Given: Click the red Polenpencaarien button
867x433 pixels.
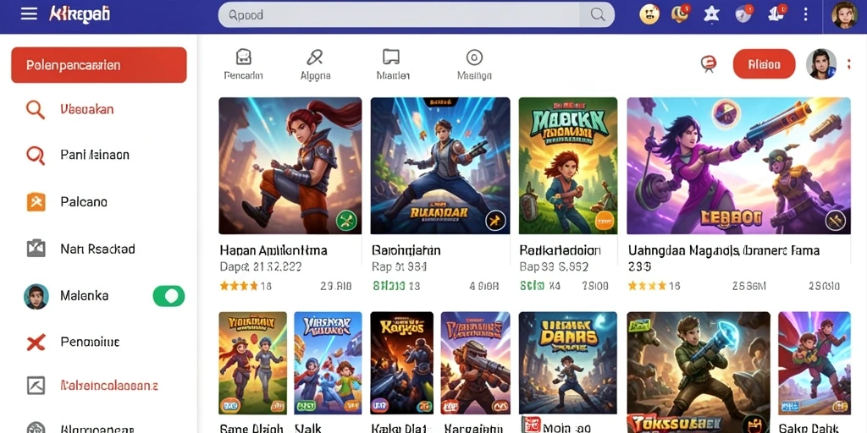Looking at the screenshot, I should pos(99,65).
